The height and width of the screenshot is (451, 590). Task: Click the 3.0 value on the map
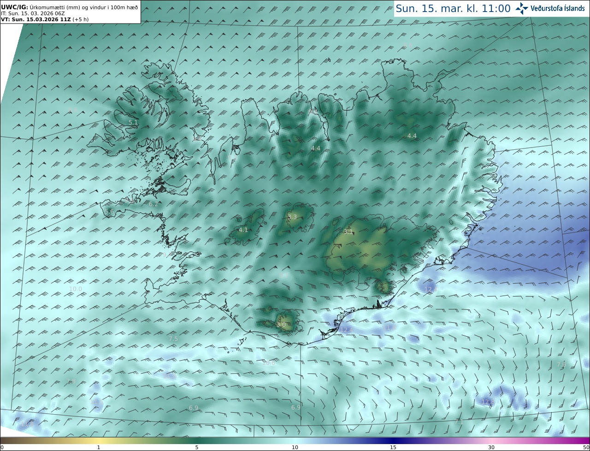(x=281, y=325)
